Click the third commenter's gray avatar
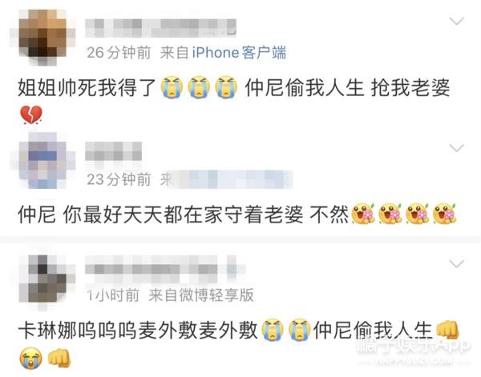Viewport: 481px width, 377px height. [x=42, y=279]
